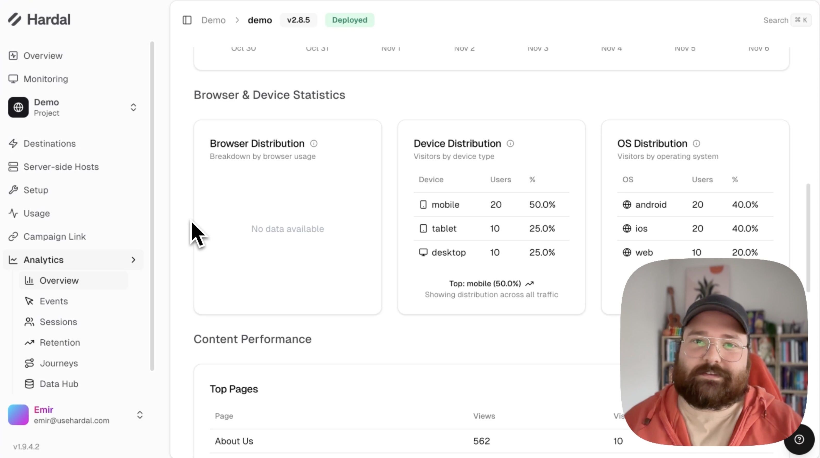Click the Sessions users icon
Viewport: 820px width, 458px height.
click(x=29, y=322)
